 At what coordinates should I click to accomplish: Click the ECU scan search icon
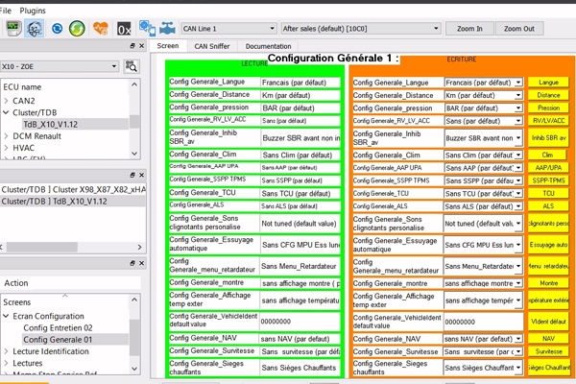[132, 66]
